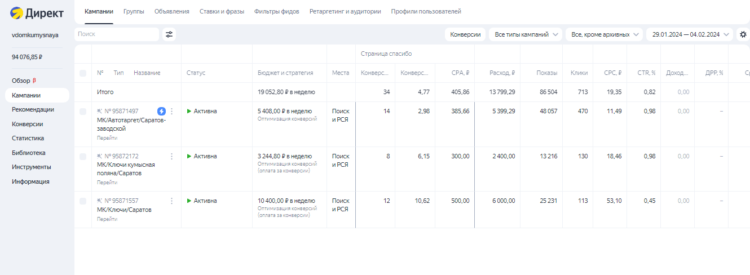Viewport: 750px width, 275px height.
Task: Open the date range 29.01.2024 — 04.02.2024 picker
Action: [689, 34]
